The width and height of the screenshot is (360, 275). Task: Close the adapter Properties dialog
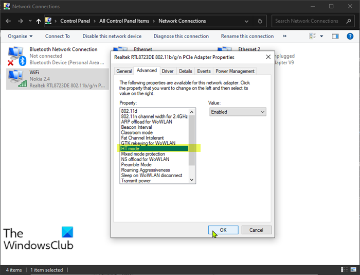268,57
